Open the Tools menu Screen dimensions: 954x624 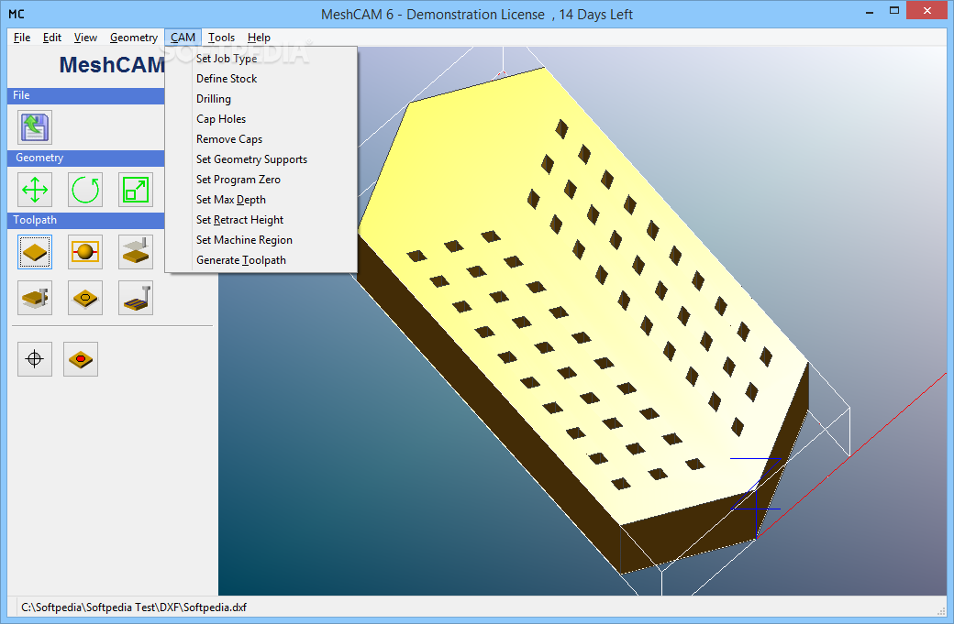pyautogui.click(x=221, y=38)
